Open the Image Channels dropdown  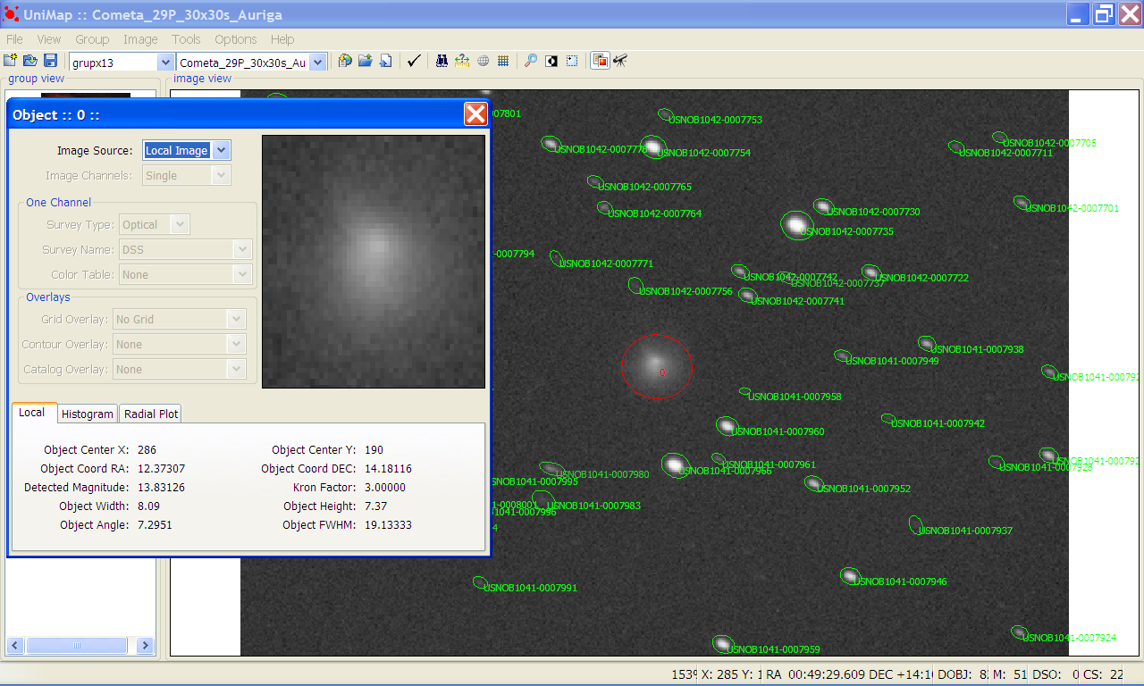click(x=221, y=175)
